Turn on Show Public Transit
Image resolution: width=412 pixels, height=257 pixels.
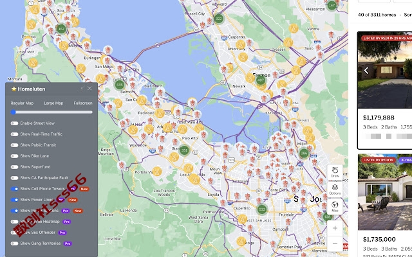coord(14,145)
